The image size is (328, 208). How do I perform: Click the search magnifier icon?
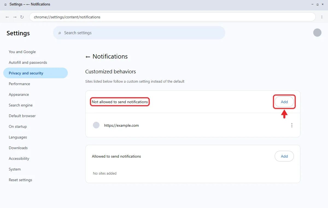[60, 33]
